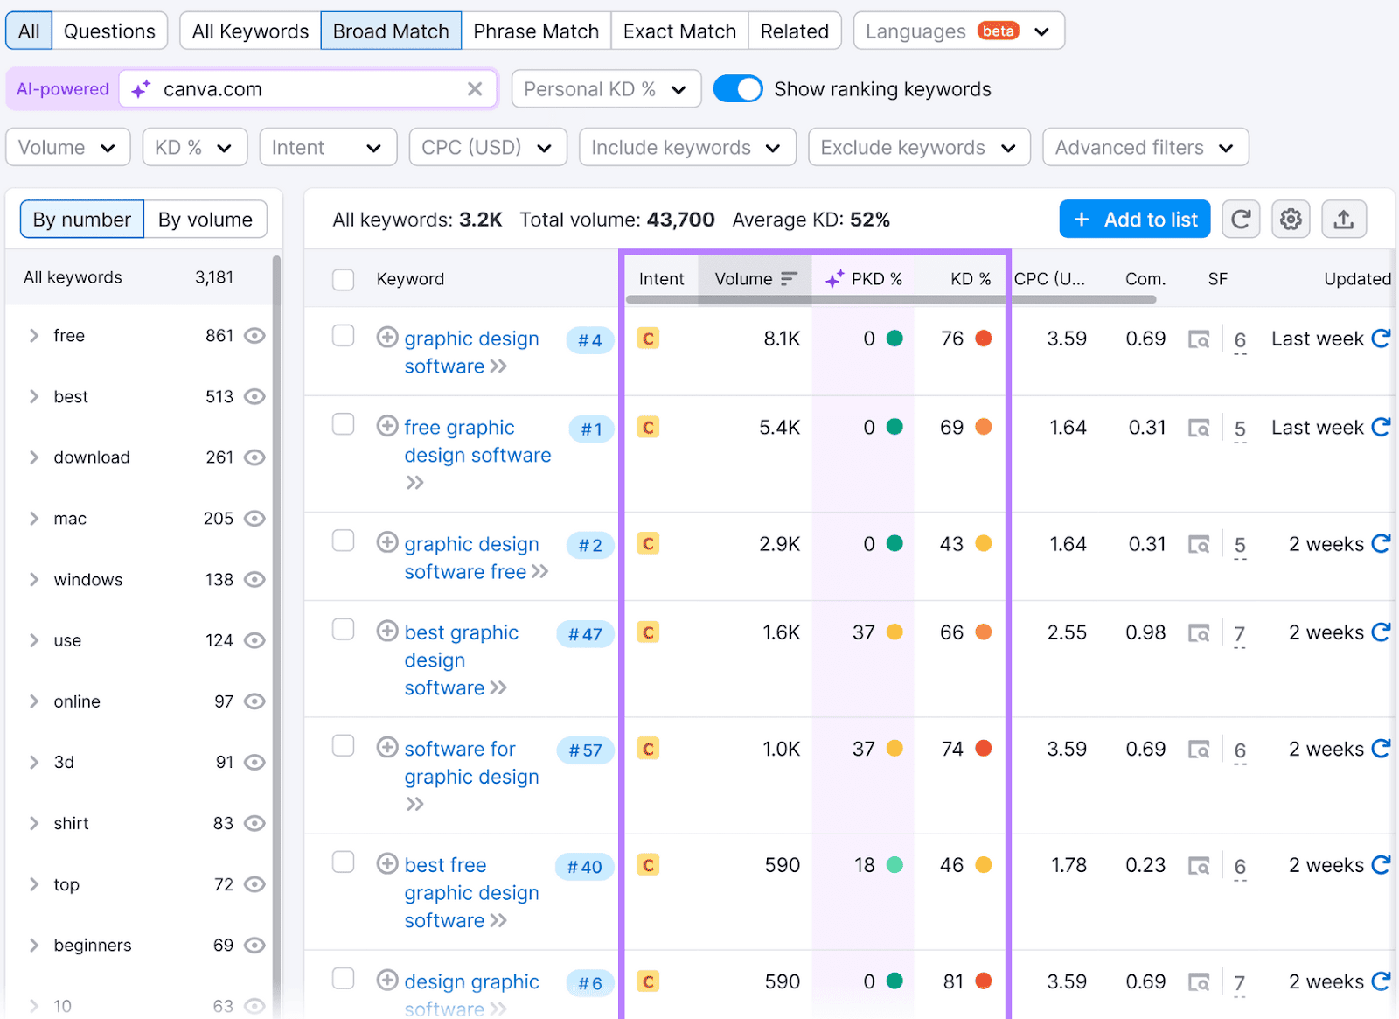Clear the canva.com search query
This screenshot has height=1019, width=1399.
(x=475, y=88)
